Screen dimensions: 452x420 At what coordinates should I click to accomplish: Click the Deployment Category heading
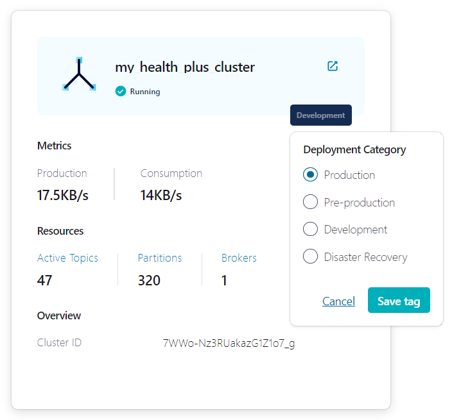[x=354, y=149]
